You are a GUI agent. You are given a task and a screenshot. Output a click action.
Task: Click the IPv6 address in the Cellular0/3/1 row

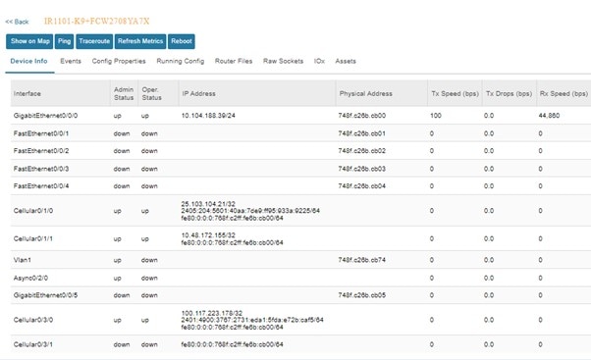click(x=232, y=344)
